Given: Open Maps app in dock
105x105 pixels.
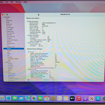Looking at the screenshot, I should pos(28,98).
